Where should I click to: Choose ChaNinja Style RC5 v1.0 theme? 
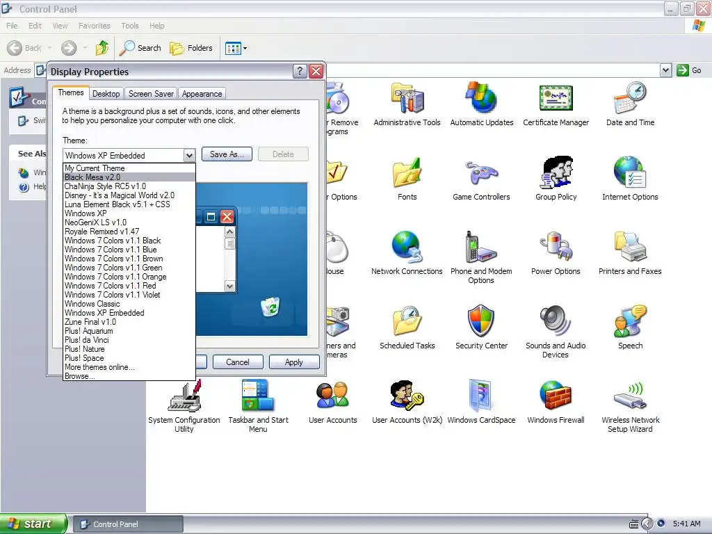click(x=129, y=186)
